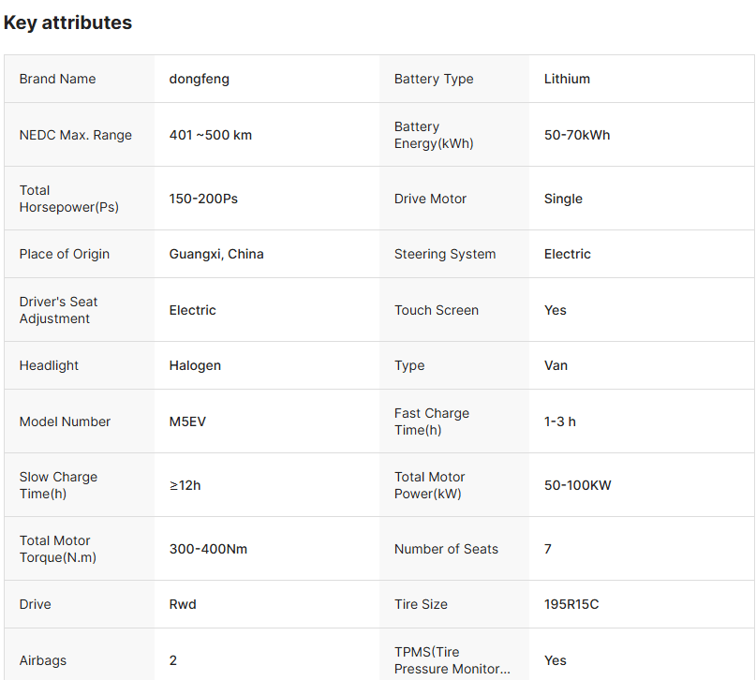Click the Drive Motor label
Viewport: 756px width, 680px height.
[430, 199]
